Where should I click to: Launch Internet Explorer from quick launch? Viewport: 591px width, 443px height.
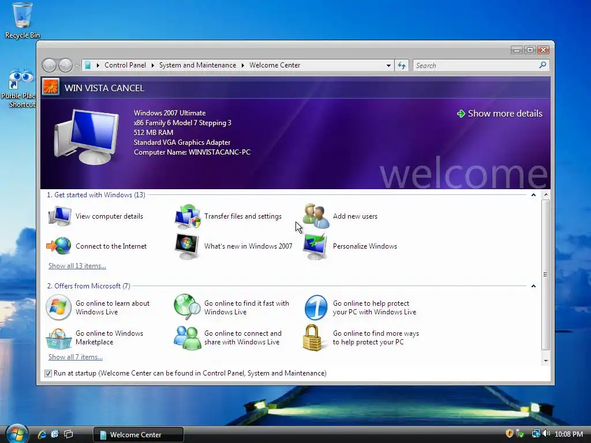[42, 434]
